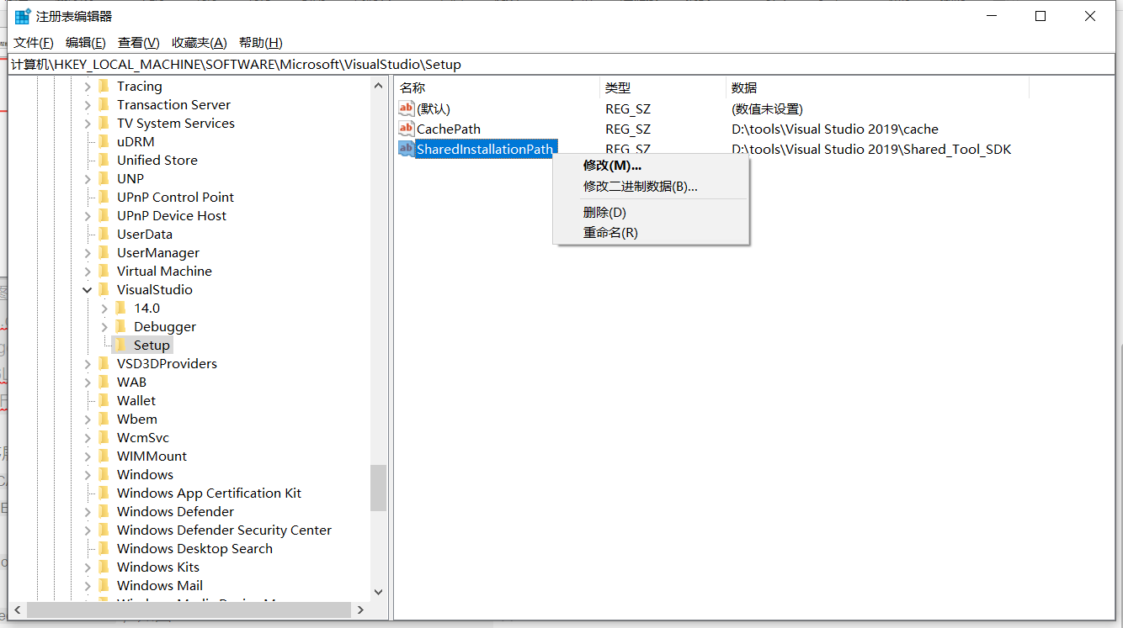
Task: Click the Windows Mail folder icon
Action: coord(104,585)
